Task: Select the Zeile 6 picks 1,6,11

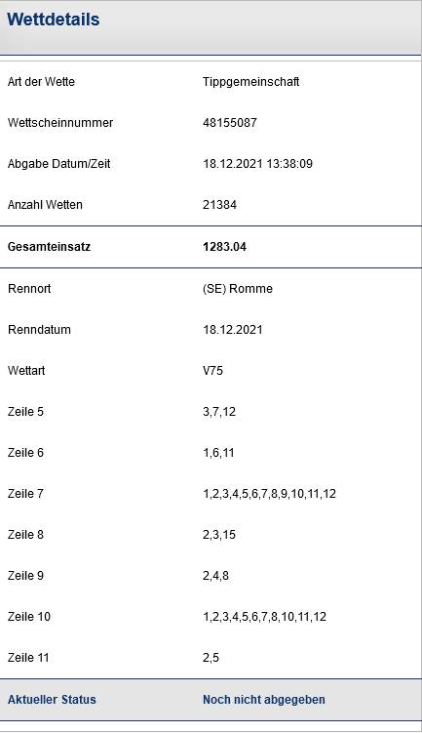Action: pyautogui.click(x=218, y=453)
